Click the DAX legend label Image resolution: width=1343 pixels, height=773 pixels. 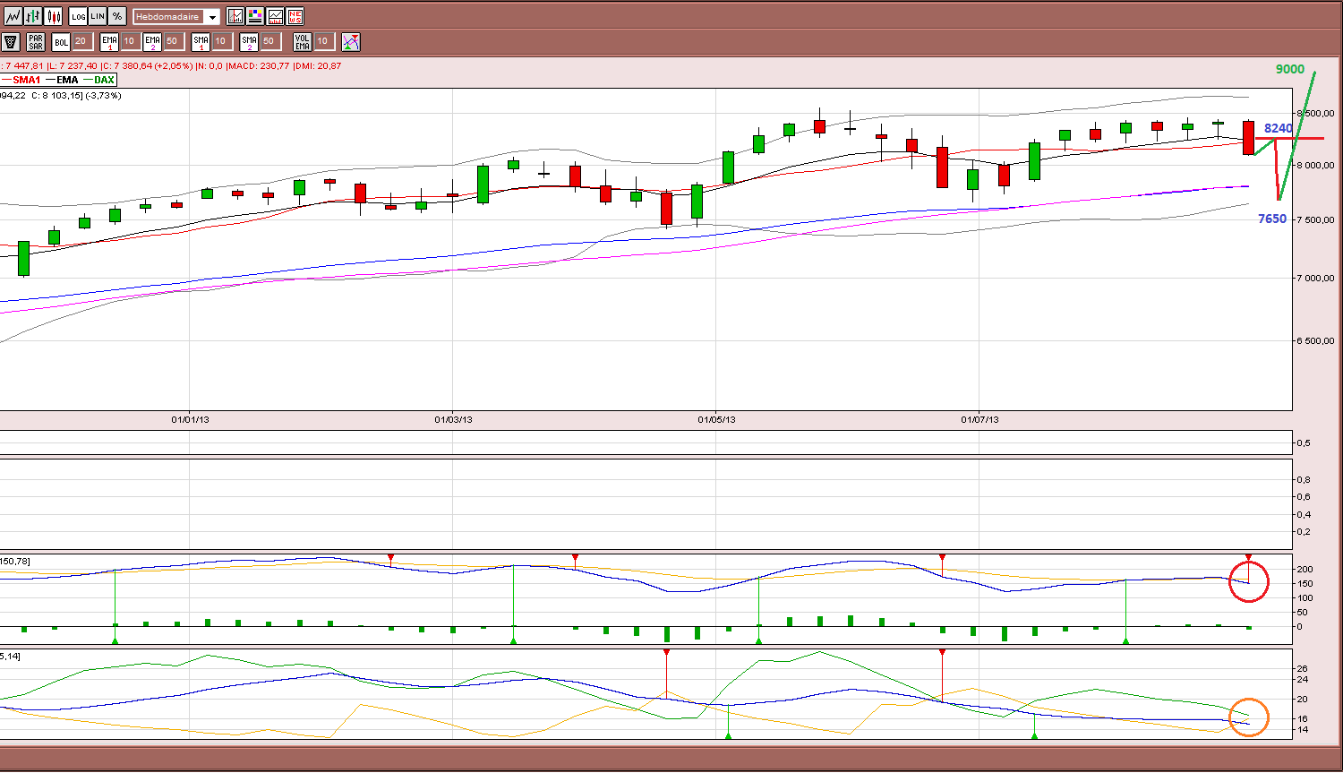coord(104,80)
